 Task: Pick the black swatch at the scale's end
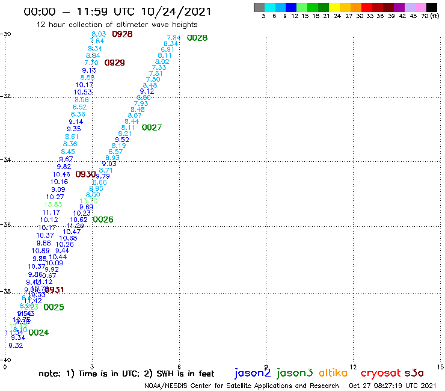click(x=432, y=7)
